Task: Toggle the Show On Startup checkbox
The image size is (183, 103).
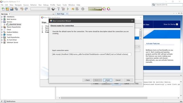Action: click(177, 24)
